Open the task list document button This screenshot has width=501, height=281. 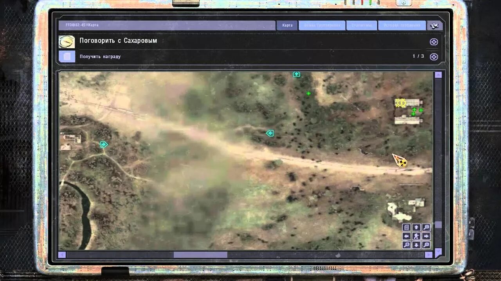point(406,227)
